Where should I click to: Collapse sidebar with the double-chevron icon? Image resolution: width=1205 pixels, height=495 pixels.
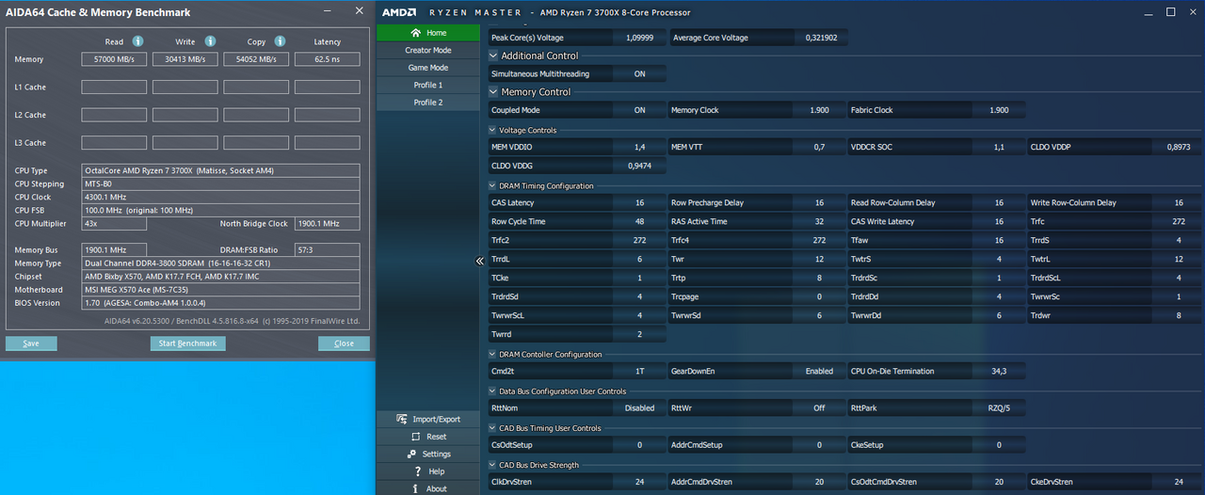479,262
